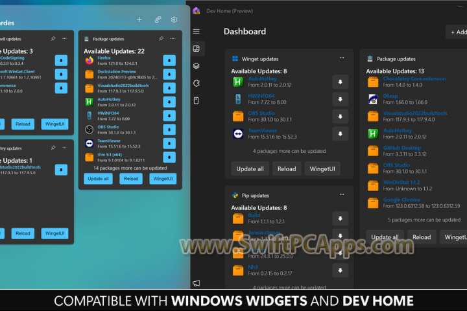Open the Chocolatey Core.extension package link
This screenshot has width=467, height=311.
pos(414,78)
